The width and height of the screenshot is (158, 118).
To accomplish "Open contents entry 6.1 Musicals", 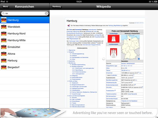I will coord(73,98).
